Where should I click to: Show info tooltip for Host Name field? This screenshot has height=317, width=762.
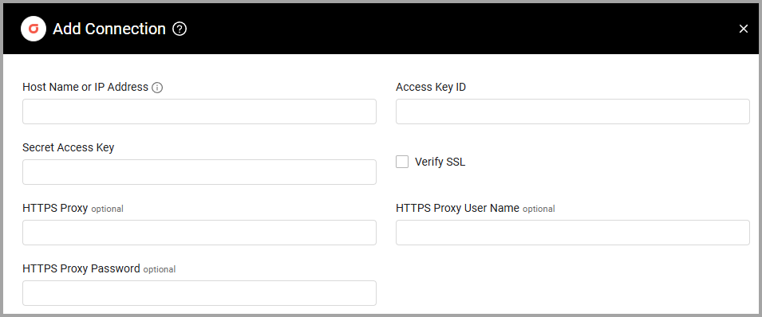pyautogui.click(x=157, y=88)
